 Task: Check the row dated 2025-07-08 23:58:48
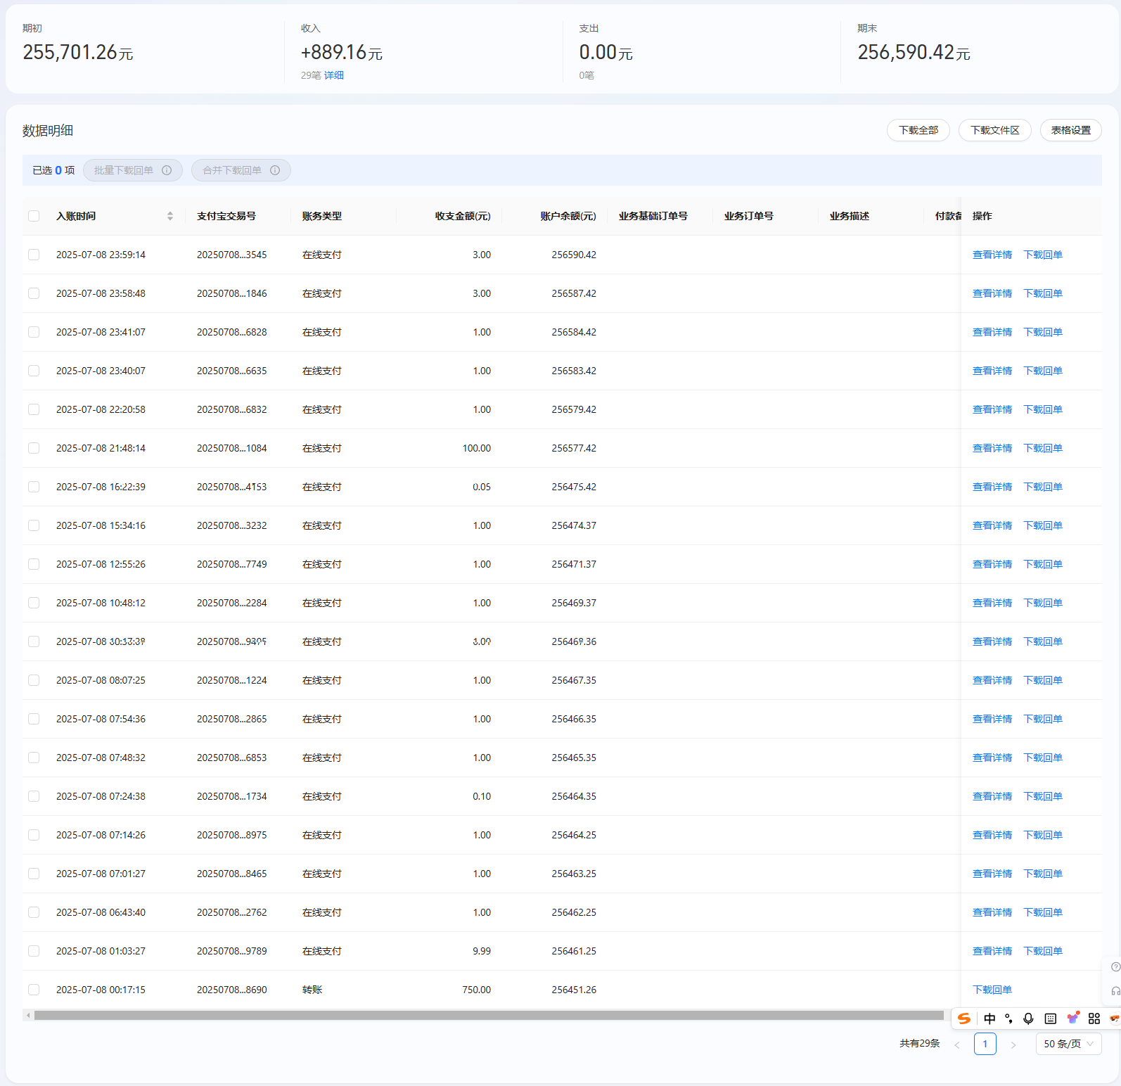[x=34, y=293]
